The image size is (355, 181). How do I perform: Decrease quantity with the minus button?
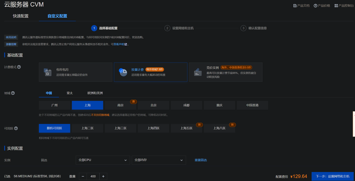pyautogui.click(x=83, y=176)
